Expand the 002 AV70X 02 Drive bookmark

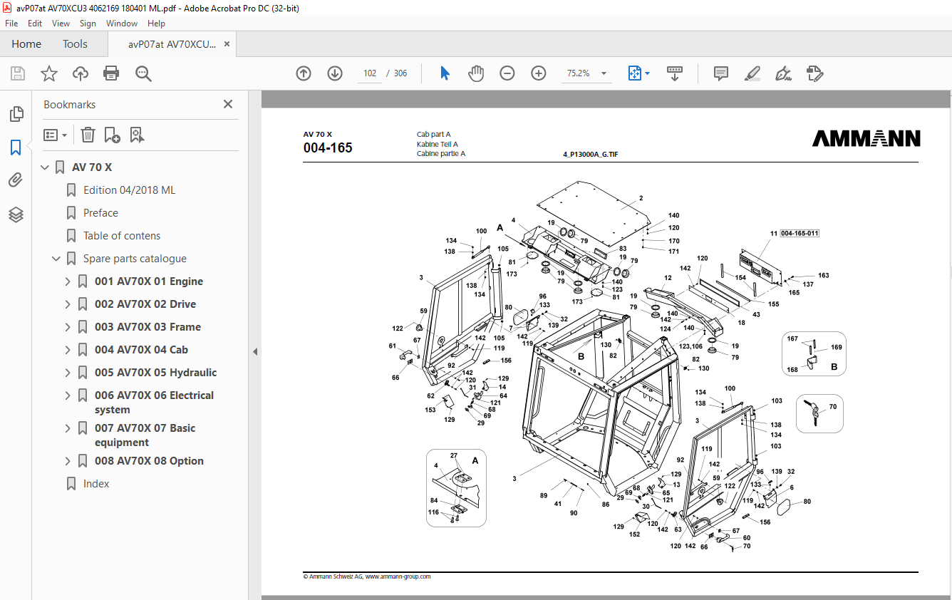pos(68,304)
